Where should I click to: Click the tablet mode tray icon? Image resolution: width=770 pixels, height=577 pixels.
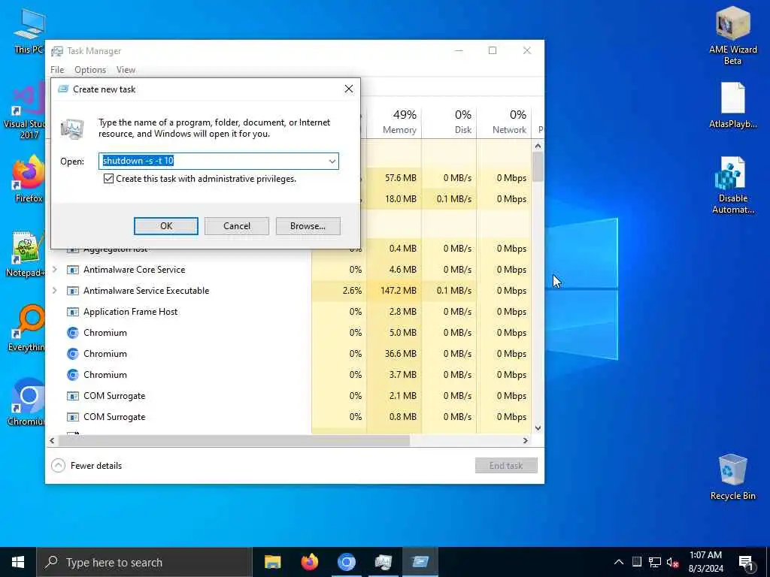pos(636,562)
